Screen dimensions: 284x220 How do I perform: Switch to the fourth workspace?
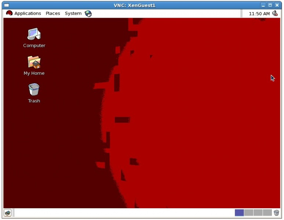(x=267, y=213)
